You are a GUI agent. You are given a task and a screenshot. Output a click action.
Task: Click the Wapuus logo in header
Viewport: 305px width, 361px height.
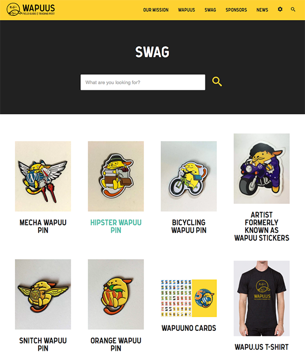pyautogui.click(x=30, y=10)
